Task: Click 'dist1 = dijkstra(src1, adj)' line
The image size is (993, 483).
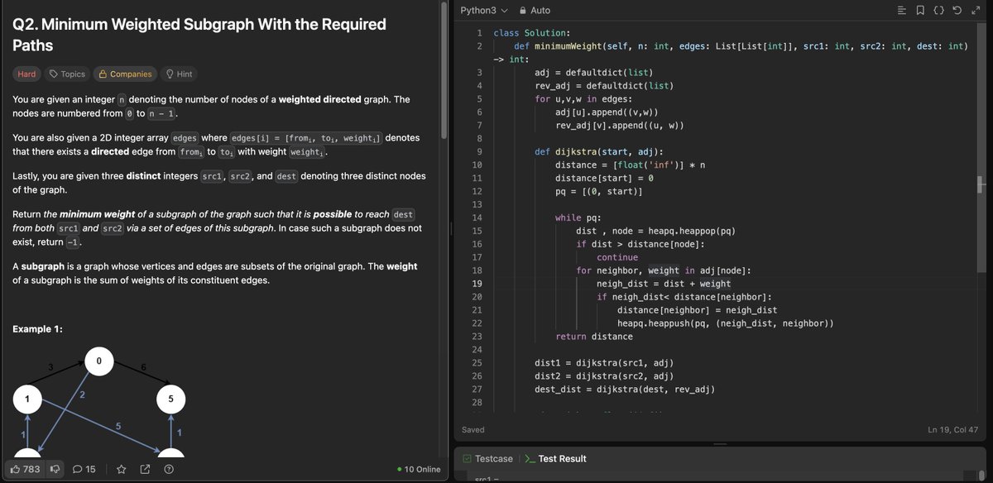Action: [x=604, y=363]
